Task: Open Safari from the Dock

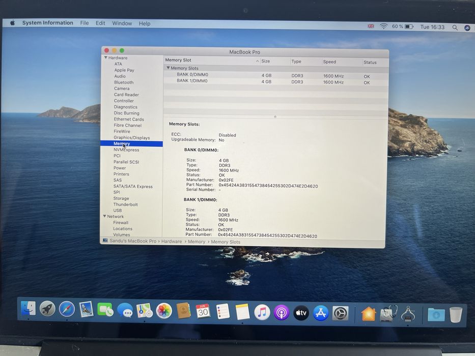Action: [x=67, y=309]
